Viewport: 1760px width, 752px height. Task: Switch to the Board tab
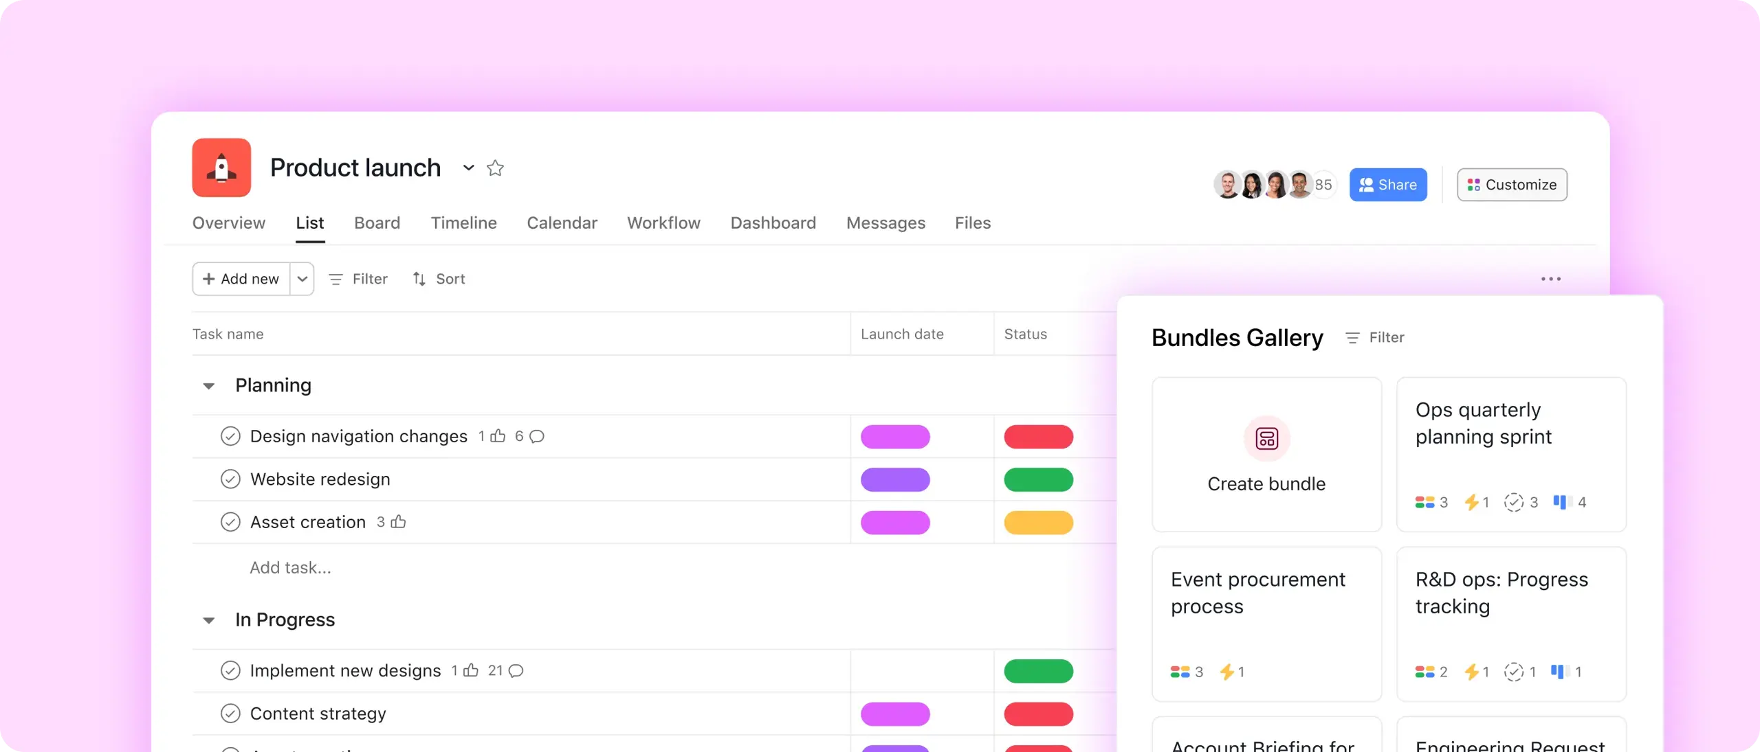coord(377,223)
